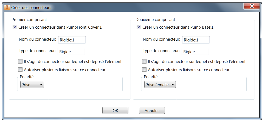The height and width of the screenshot is (120, 262).
Task: Open the Prise polarity dropdown
Action: 32,85
